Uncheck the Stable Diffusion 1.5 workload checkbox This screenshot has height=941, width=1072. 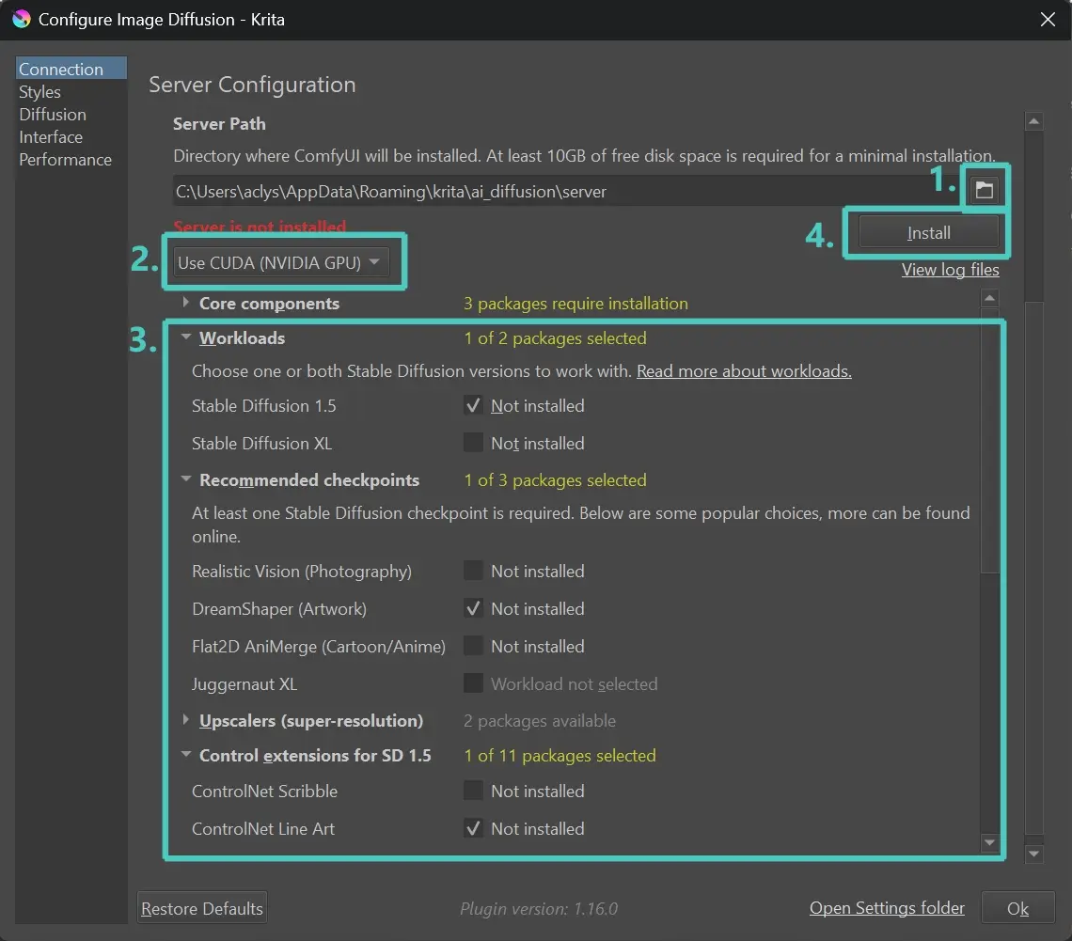point(473,405)
